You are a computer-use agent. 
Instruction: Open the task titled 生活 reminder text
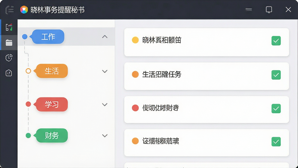[x=162, y=74]
